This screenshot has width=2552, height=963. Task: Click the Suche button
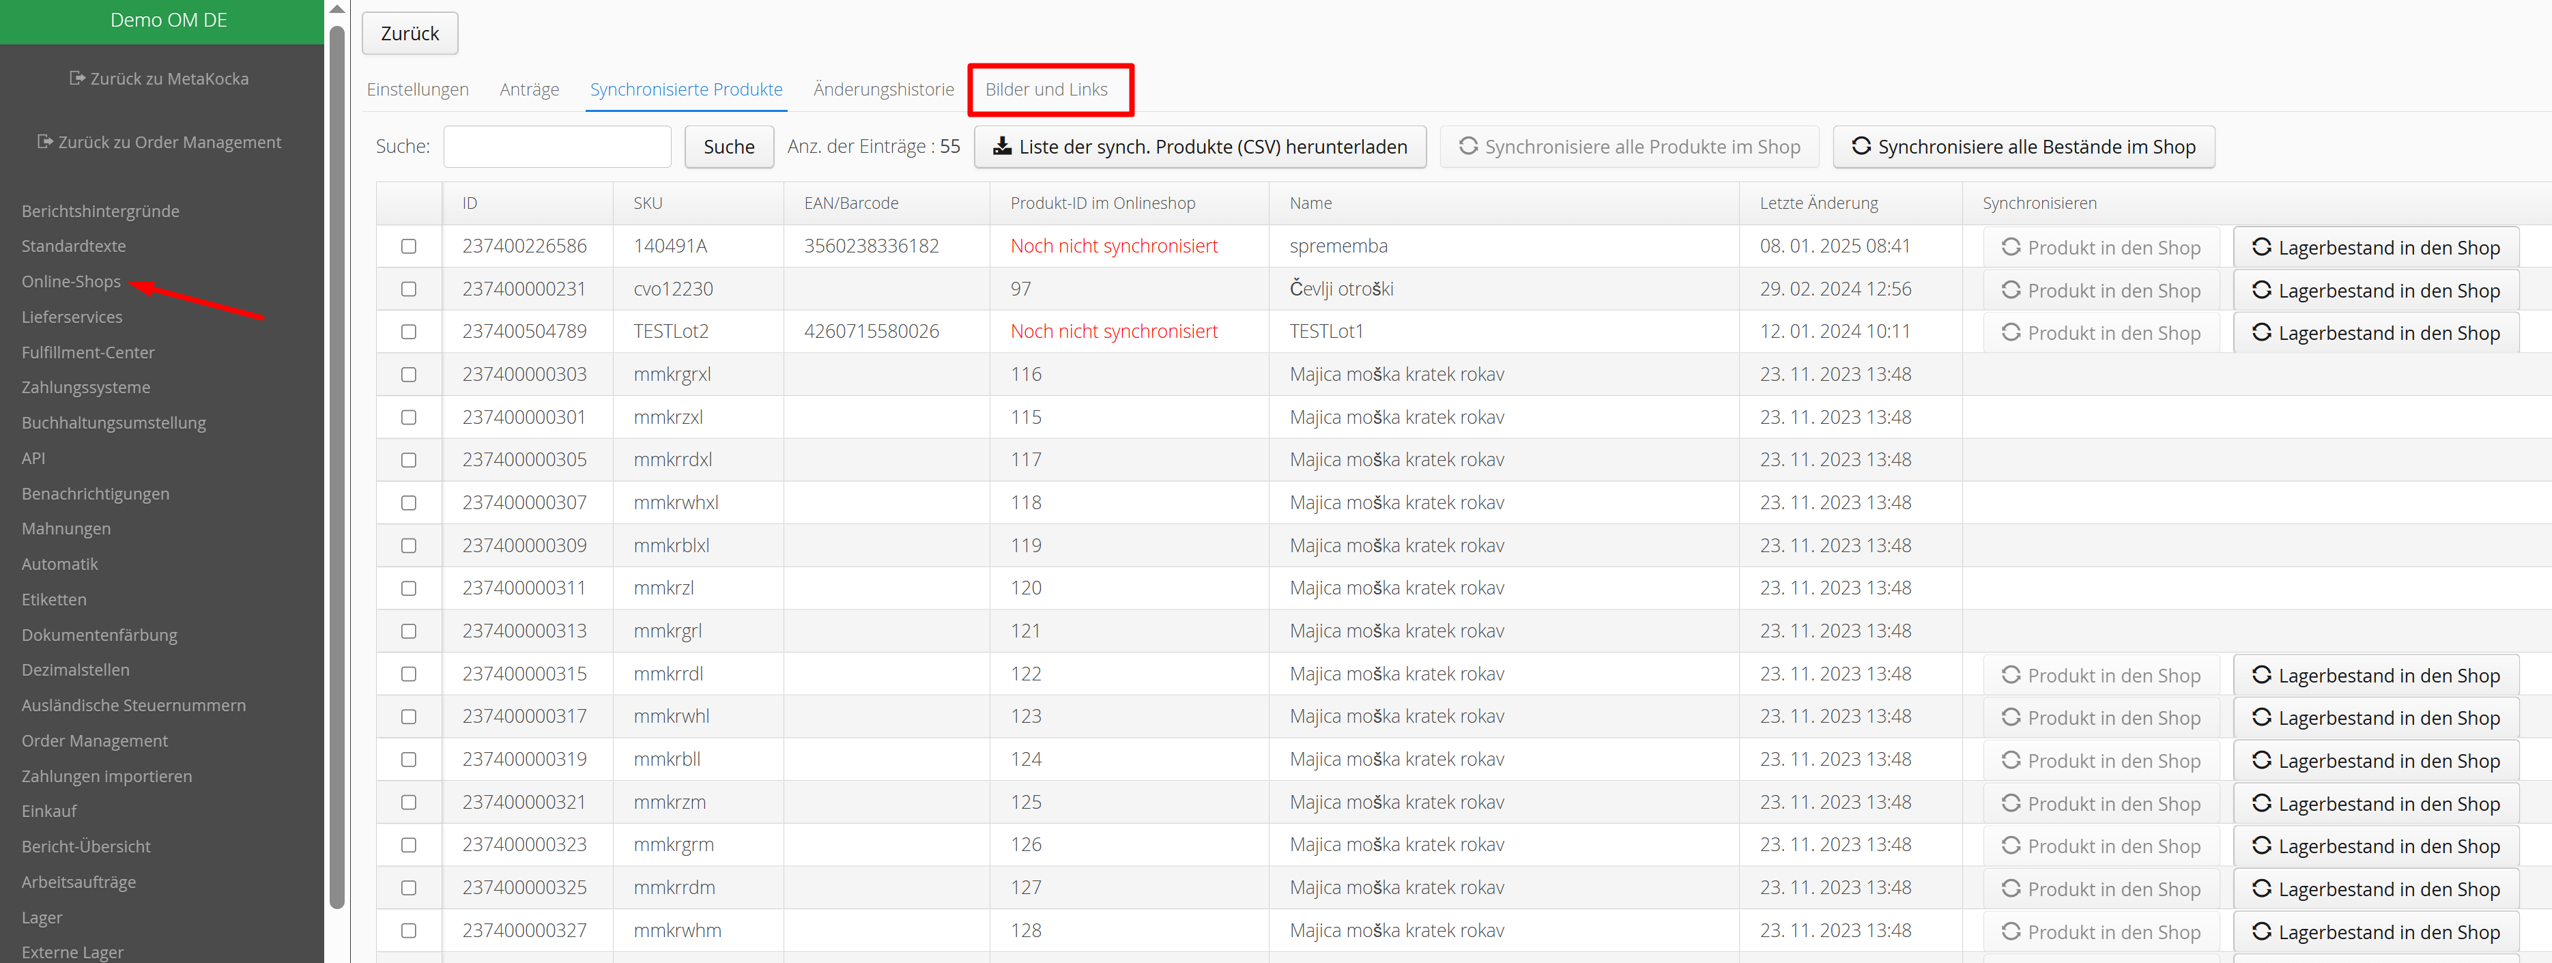pyautogui.click(x=728, y=147)
